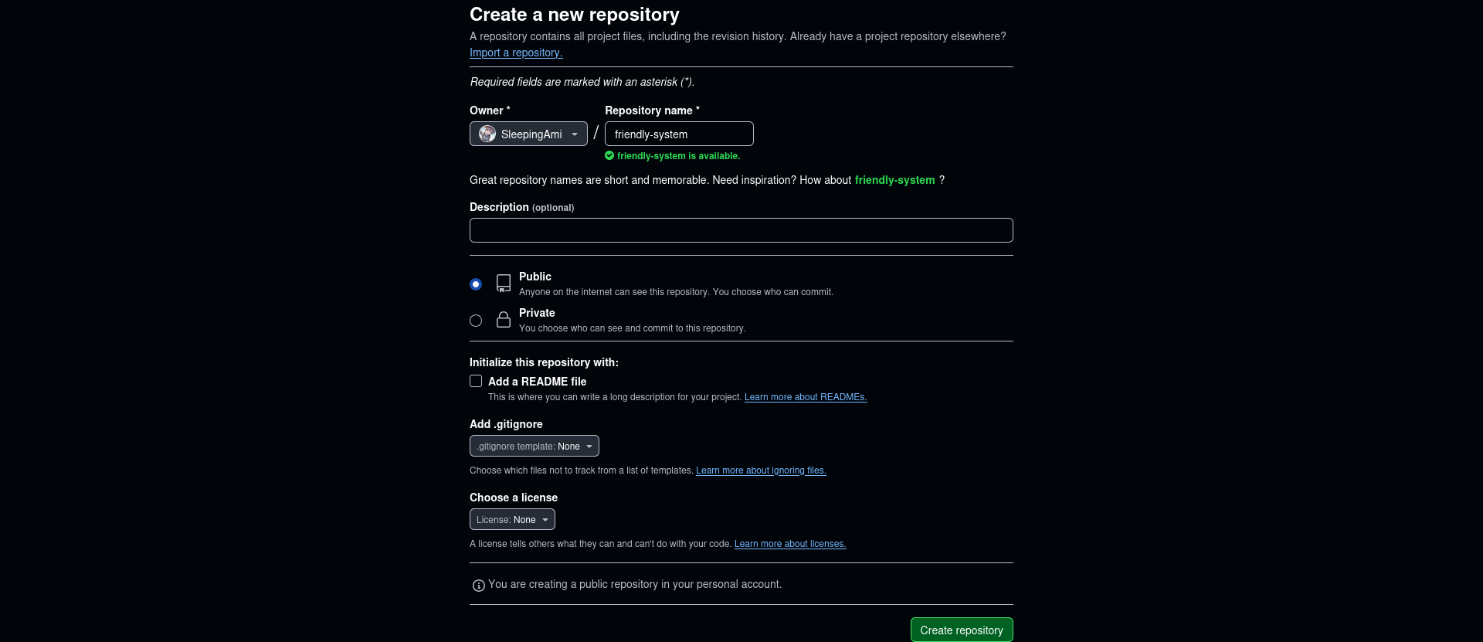1483x642 pixels.
Task: Open the Owner SleepingAmi dropdown
Action: 528,134
